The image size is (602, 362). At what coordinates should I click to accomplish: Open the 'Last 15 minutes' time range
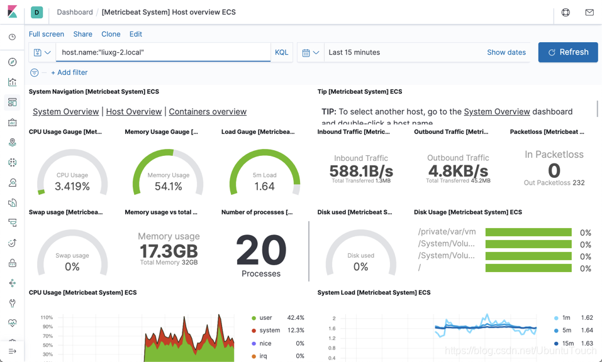pyautogui.click(x=354, y=53)
